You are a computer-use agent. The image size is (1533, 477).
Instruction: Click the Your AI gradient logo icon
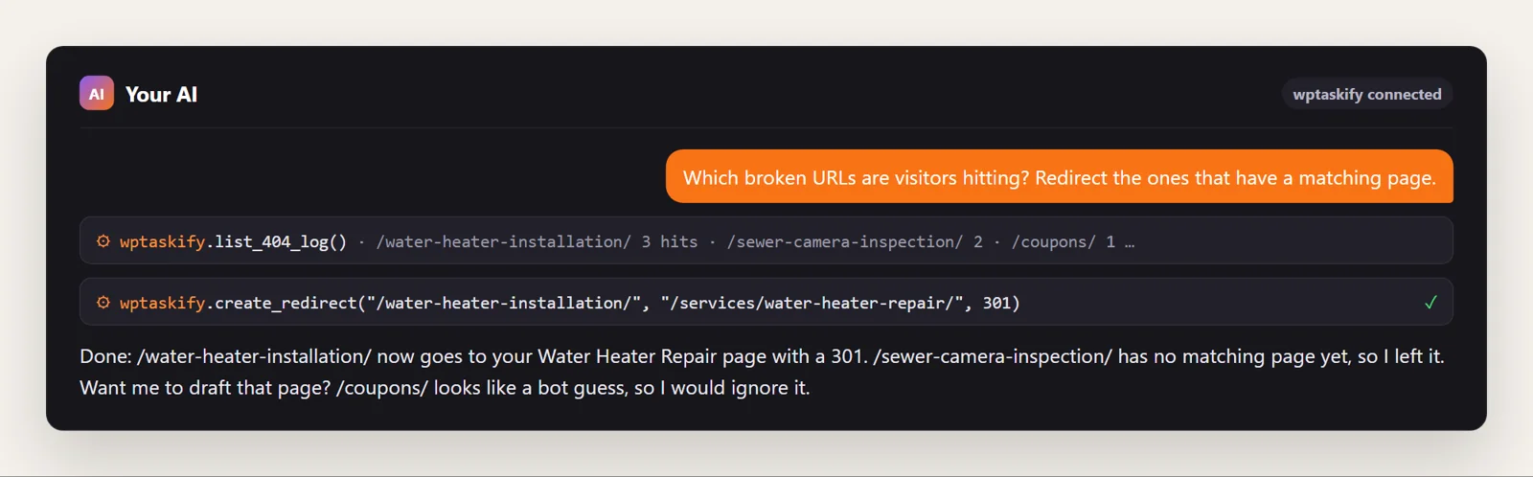[x=97, y=94]
